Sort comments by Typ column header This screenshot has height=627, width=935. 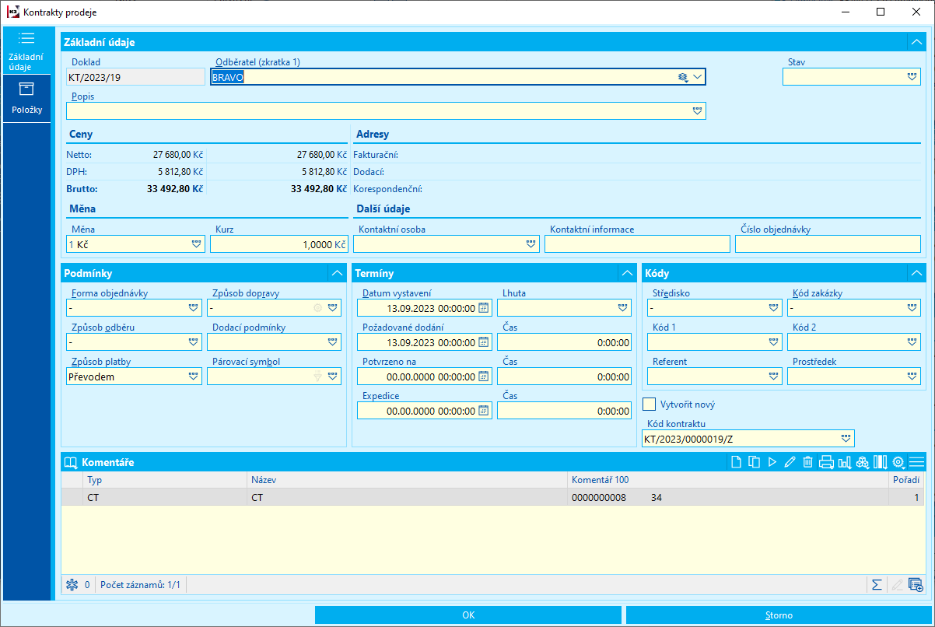click(165, 480)
